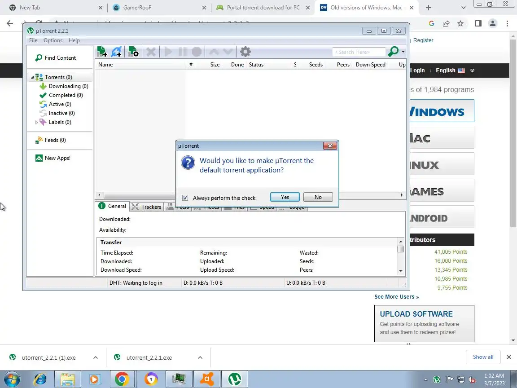Sort torrents by Seeds column
Image resolution: width=517 pixels, height=388 pixels.
point(311,65)
